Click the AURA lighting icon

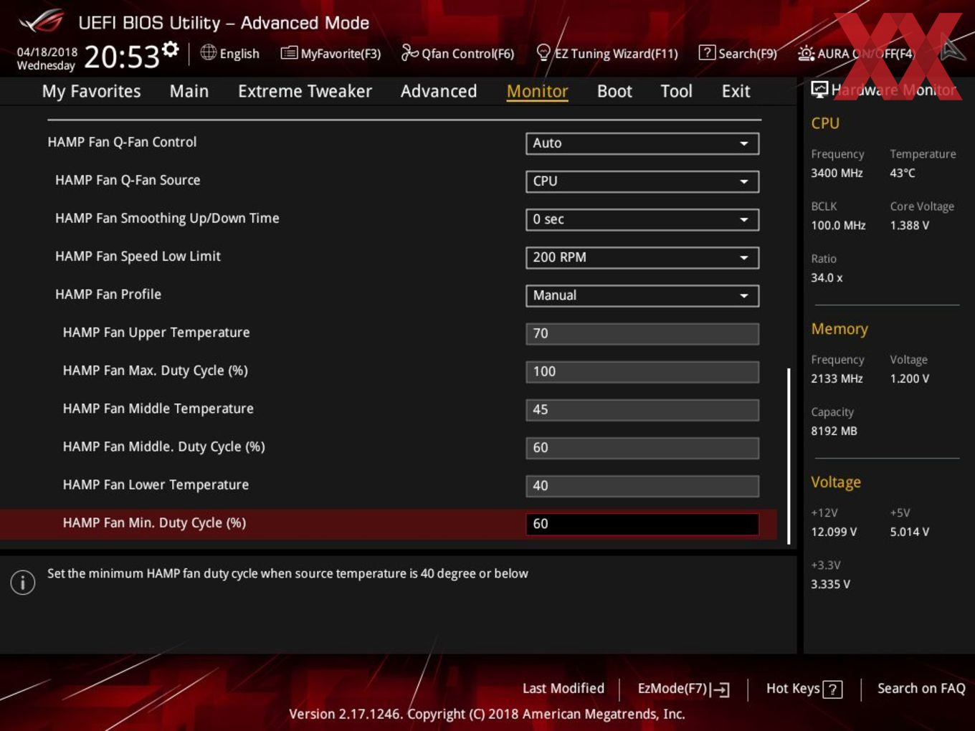(806, 53)
